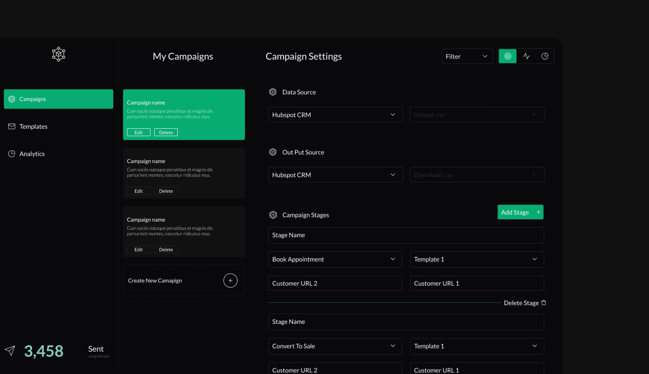Click the green target icon in top toolbar
This screenshot has width=649, height=374.
pos(507,56)
